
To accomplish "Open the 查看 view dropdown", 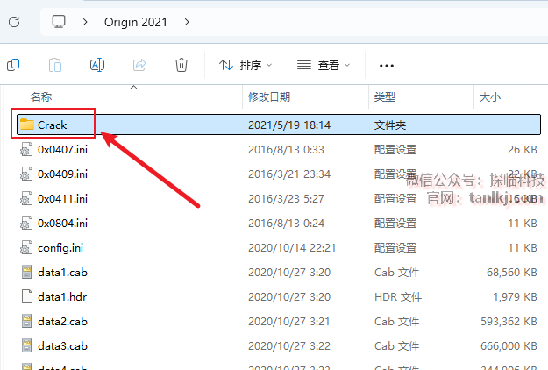I will point(324,66).
